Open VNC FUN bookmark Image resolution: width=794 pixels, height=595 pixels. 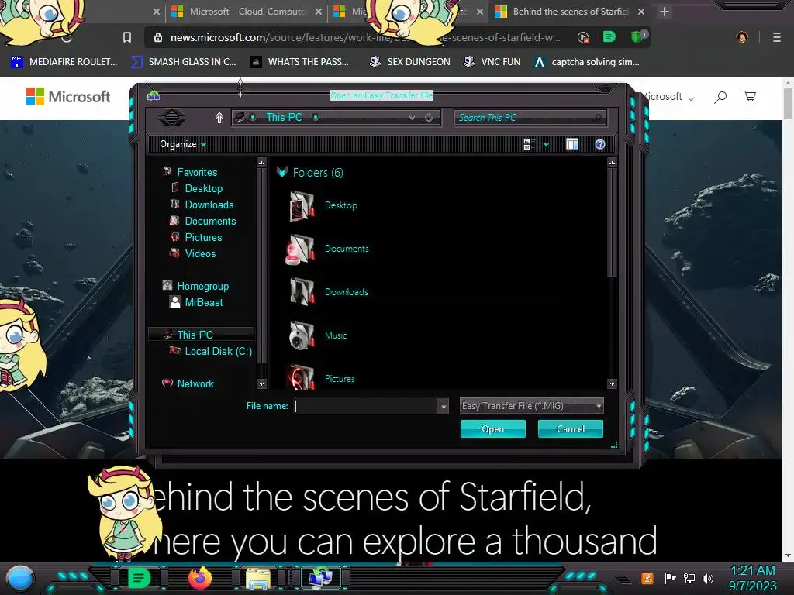pos(492,62)
